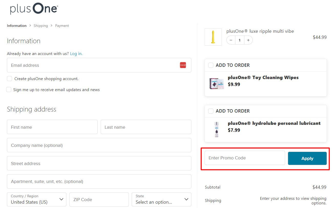The height and width of the screenshot is (208, 334).
Task: Check Add to Order for hydrolube lubricant
Action: [x=211, y=111]
